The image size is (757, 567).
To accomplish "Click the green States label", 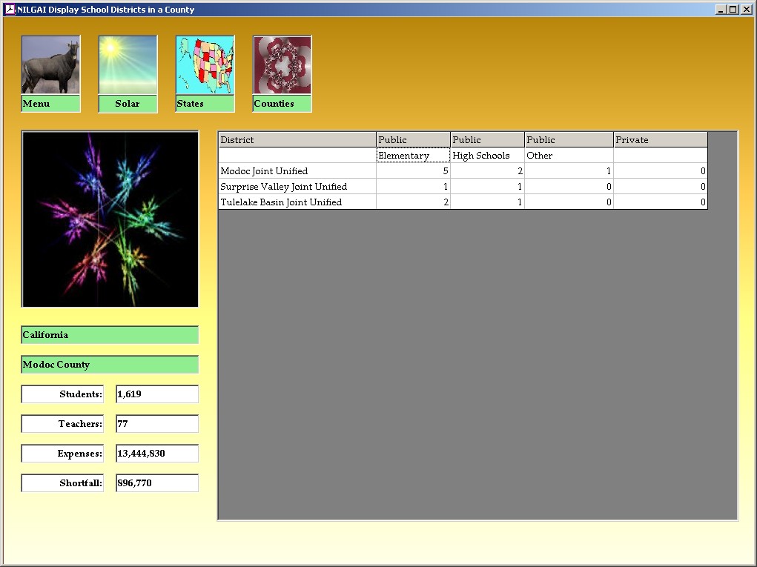I will coord(205,104).
